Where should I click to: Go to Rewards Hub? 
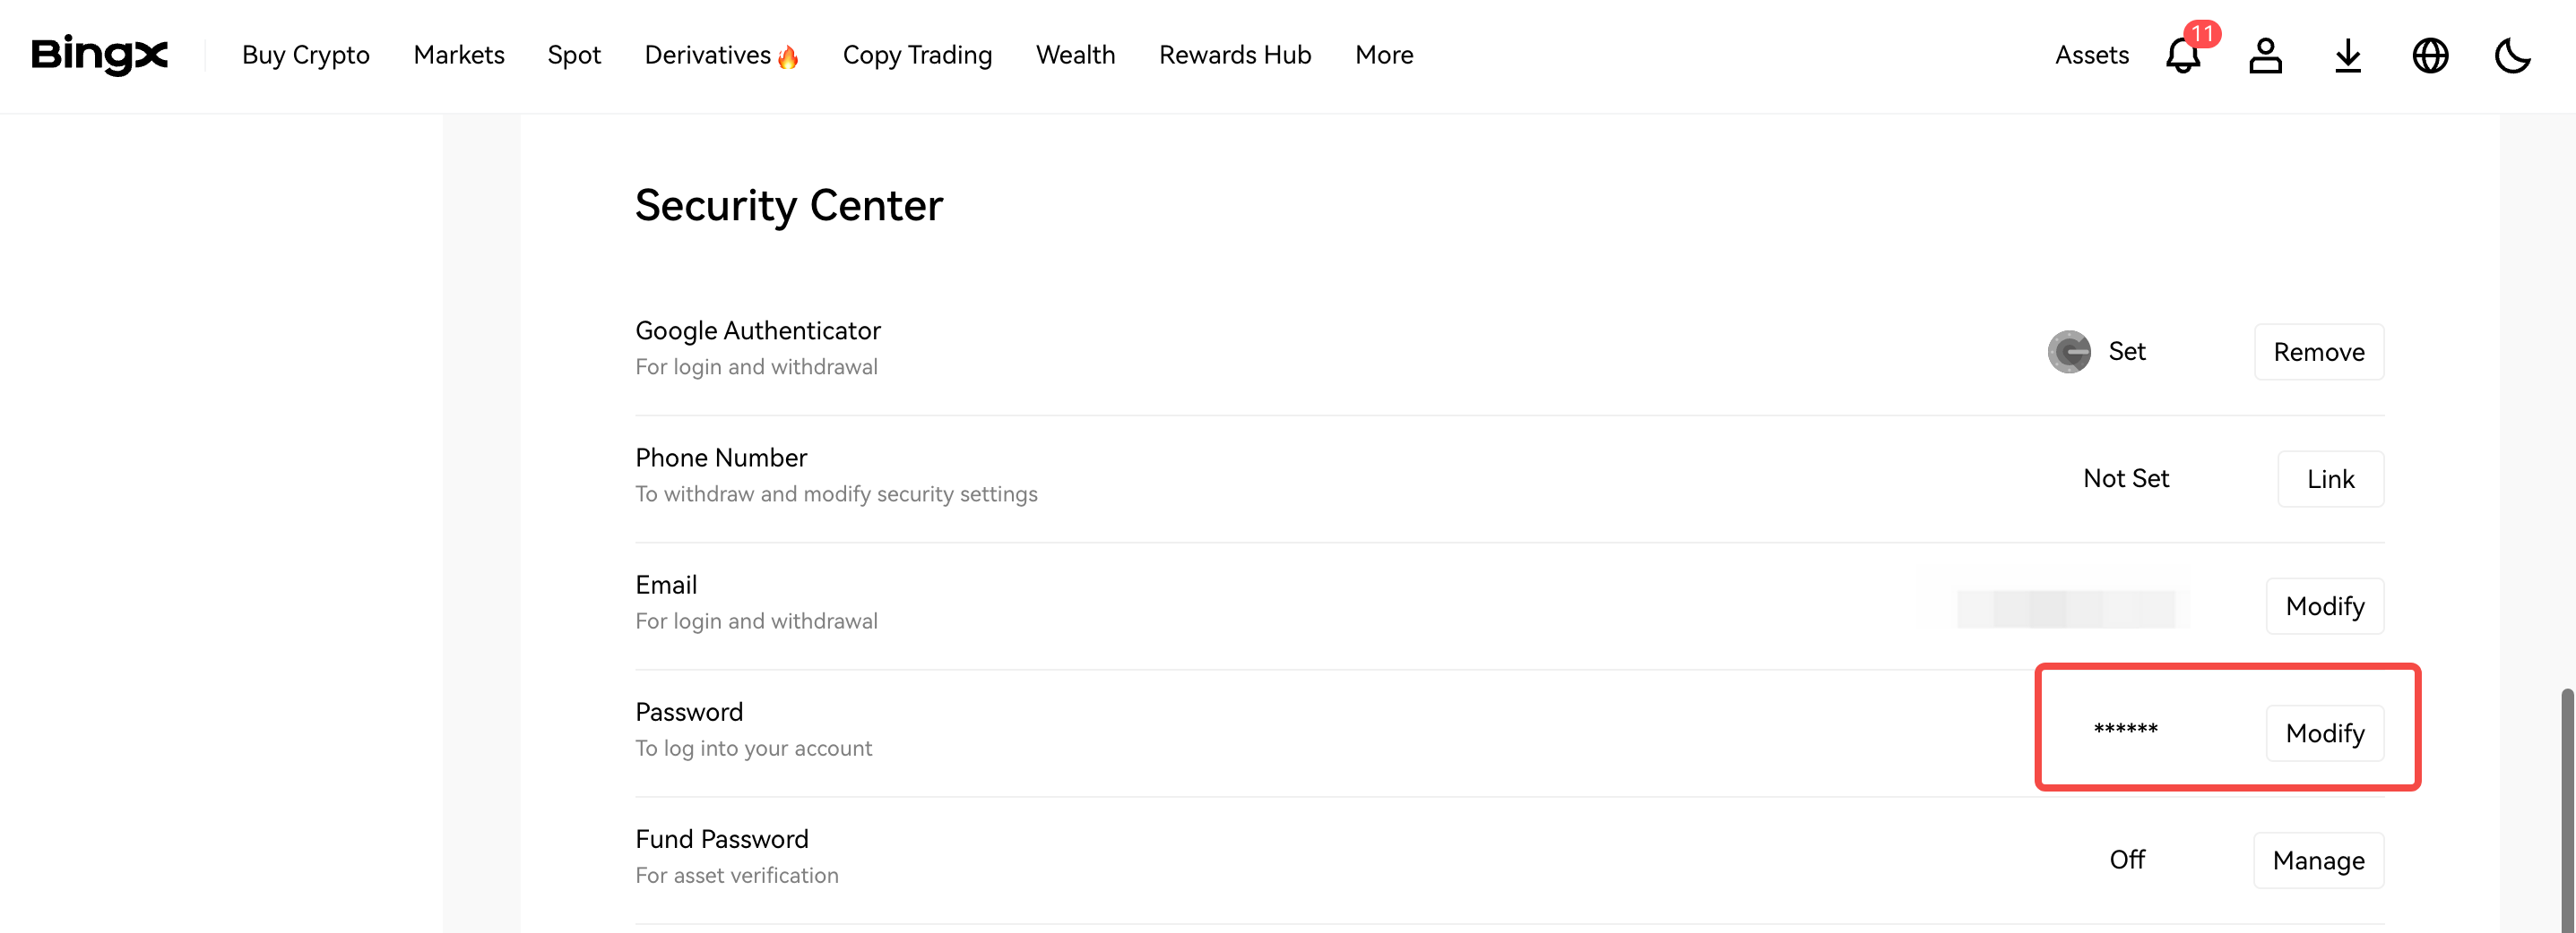[x=1235, y=55]
